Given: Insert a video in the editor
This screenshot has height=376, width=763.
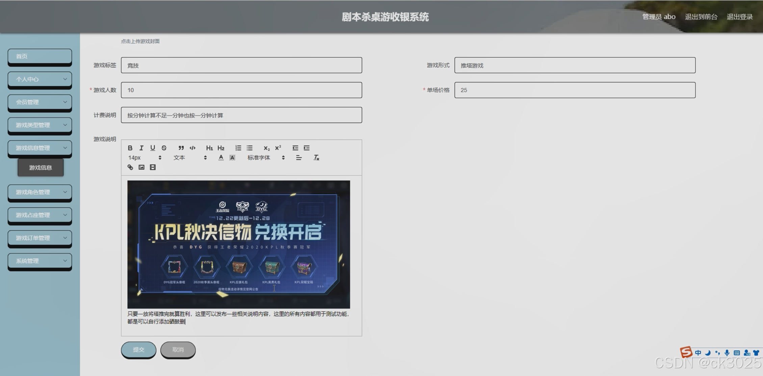Looking at the screenshot, I should [153, 167].
